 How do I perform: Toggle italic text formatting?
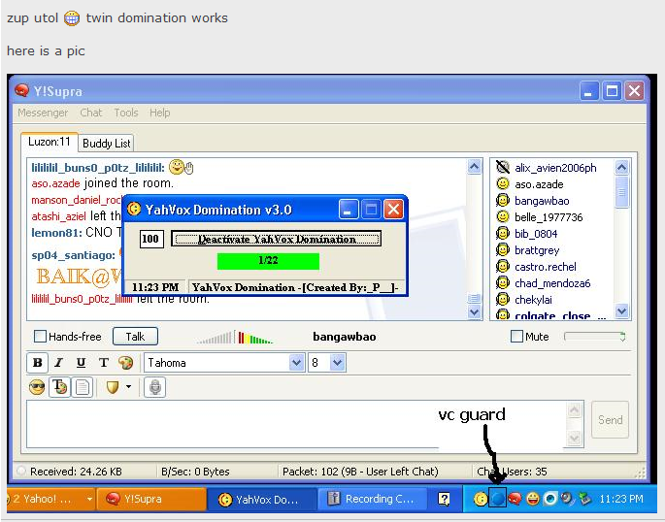[x=58, y=363]
